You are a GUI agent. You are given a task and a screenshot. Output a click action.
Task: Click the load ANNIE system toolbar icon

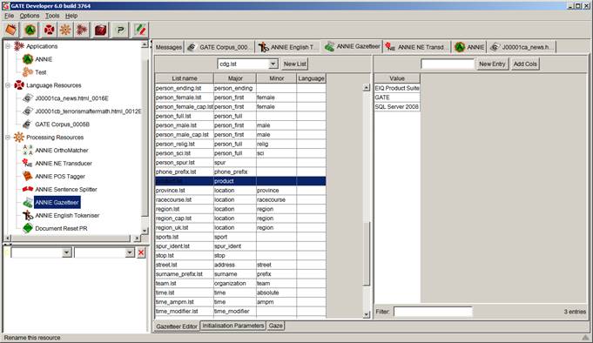point(30,30)
